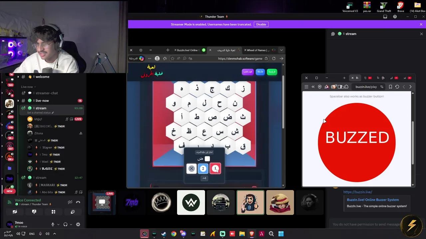Start screen sharing from voice panel
This screenshot has width=426, height=239.
click(34, 212)
